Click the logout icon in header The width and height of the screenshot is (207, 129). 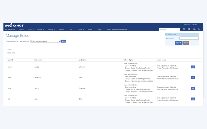point(199,29)
